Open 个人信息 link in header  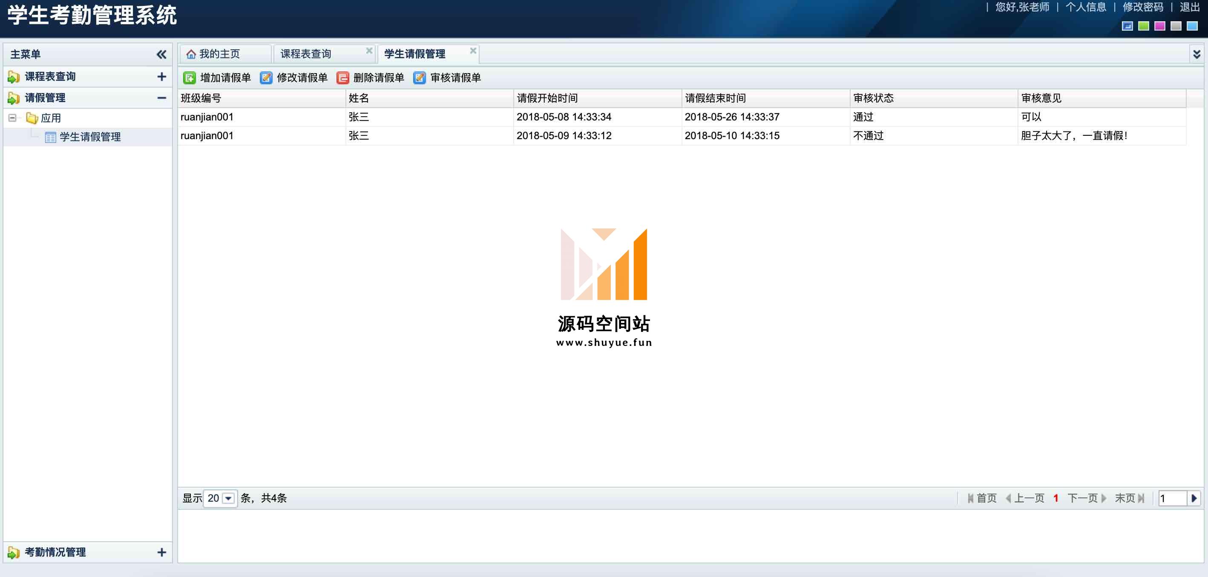[x=1086, y=7]
